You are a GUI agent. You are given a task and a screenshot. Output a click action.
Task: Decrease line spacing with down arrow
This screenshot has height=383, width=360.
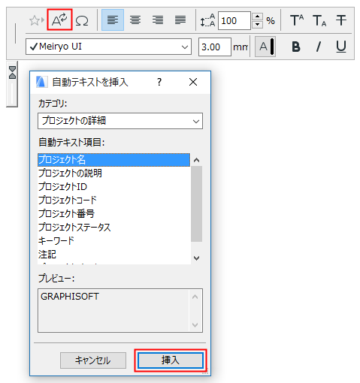[x=257, y=25]
